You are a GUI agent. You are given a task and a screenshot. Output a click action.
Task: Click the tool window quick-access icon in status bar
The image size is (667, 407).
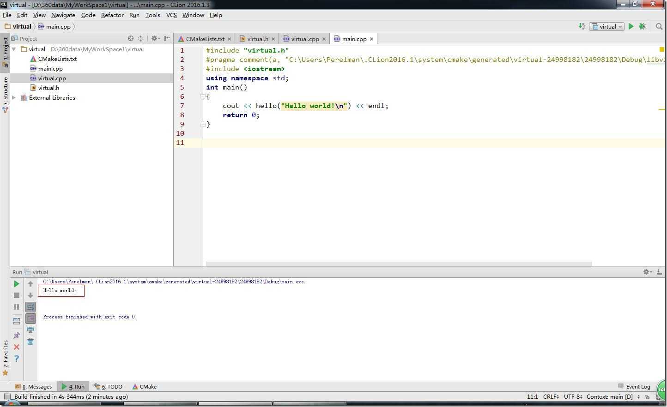coord(7,397)
